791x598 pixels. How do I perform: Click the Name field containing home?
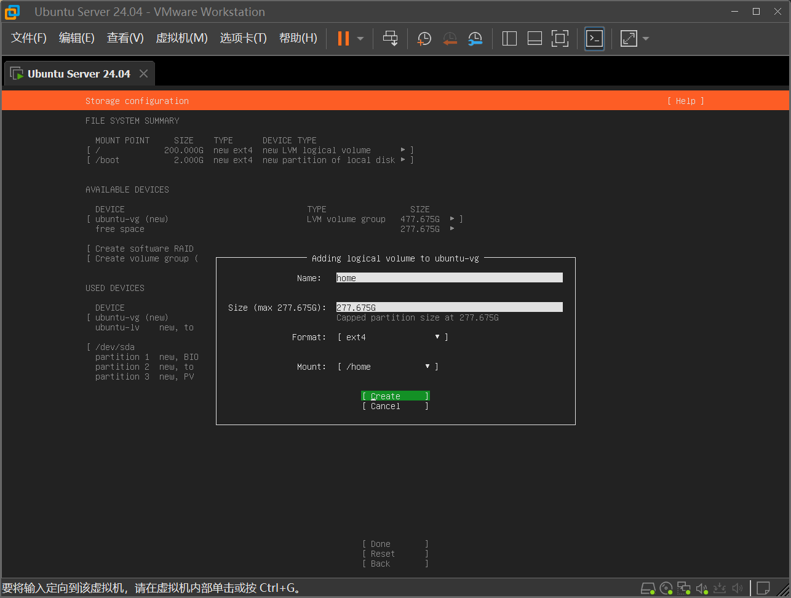coord(450,278)
